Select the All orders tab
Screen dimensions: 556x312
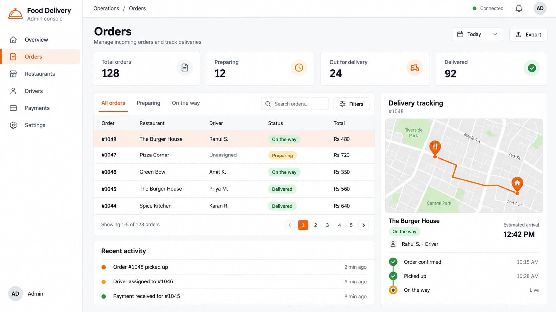pyautogui.click(x=113, y=103)
